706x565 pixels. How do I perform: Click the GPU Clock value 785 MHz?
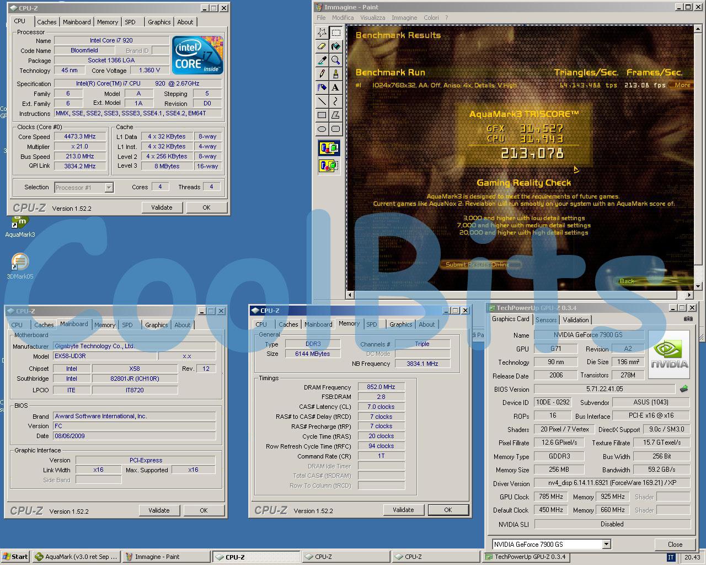[x=551, y=497]
